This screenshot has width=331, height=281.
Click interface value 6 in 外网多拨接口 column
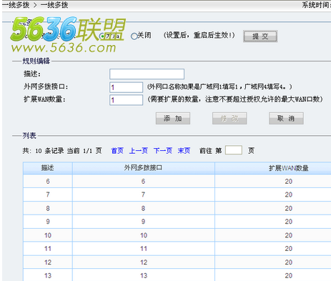click(x=143, y=182)
